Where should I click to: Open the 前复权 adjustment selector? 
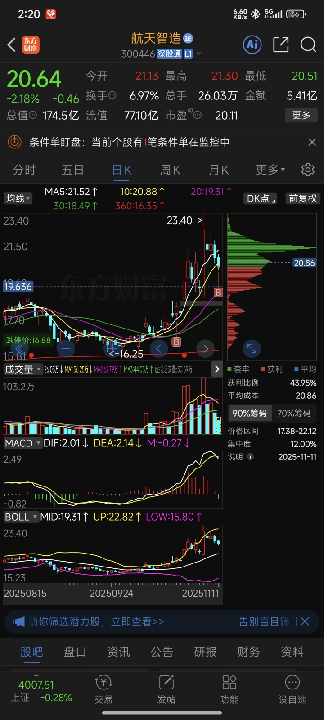click(x=303, y=198)
